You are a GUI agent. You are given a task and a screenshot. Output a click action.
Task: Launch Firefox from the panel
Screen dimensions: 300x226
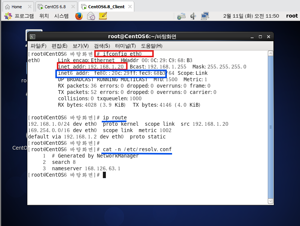point(79,16)
